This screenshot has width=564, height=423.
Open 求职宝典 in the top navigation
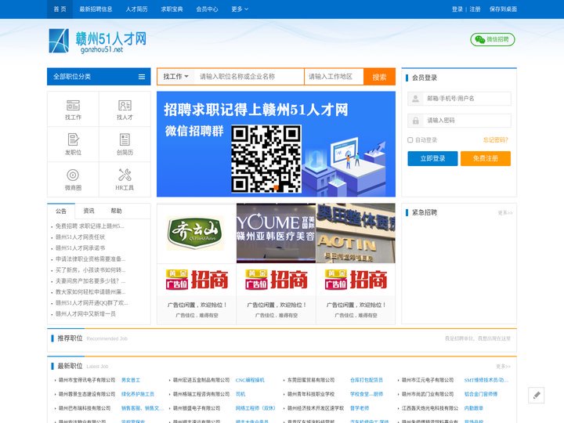pyautogui.click(x=172, y=9)
